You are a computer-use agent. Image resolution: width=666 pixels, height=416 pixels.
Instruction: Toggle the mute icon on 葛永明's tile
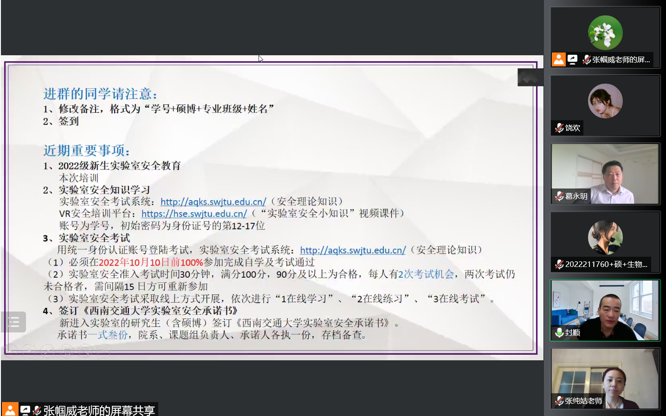click(559, 196)
